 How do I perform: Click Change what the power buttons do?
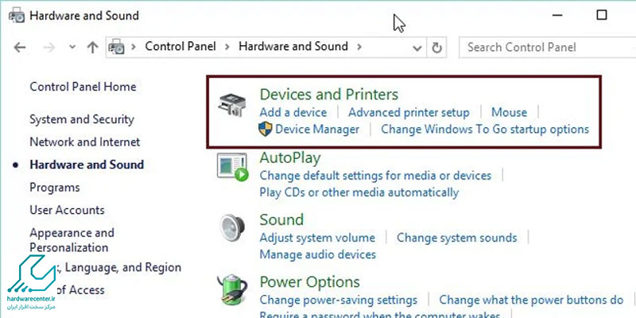(x=531, y=300)
